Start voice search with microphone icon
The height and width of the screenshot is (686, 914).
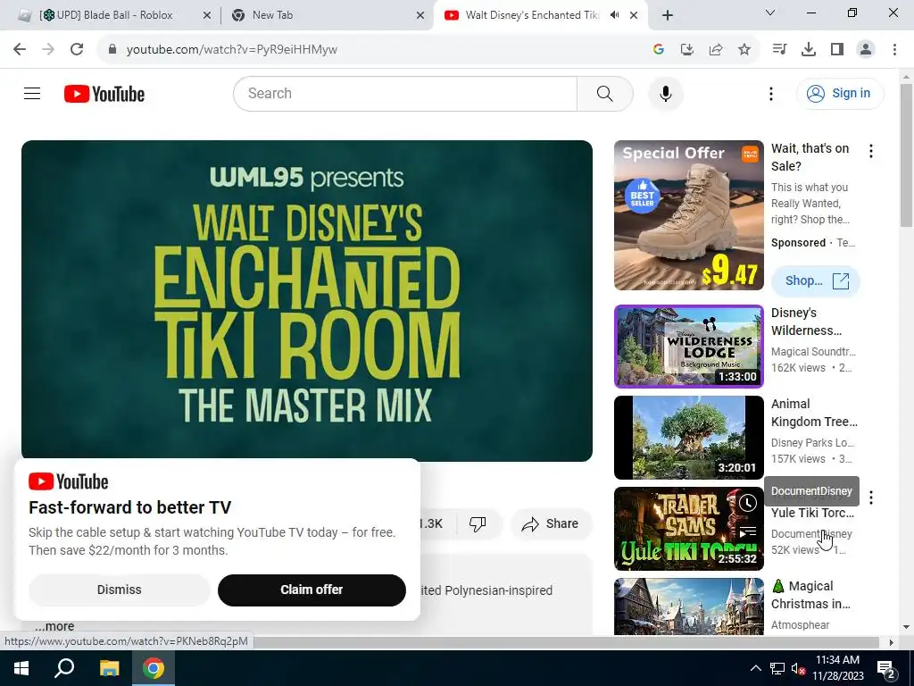tap(665, 93)
